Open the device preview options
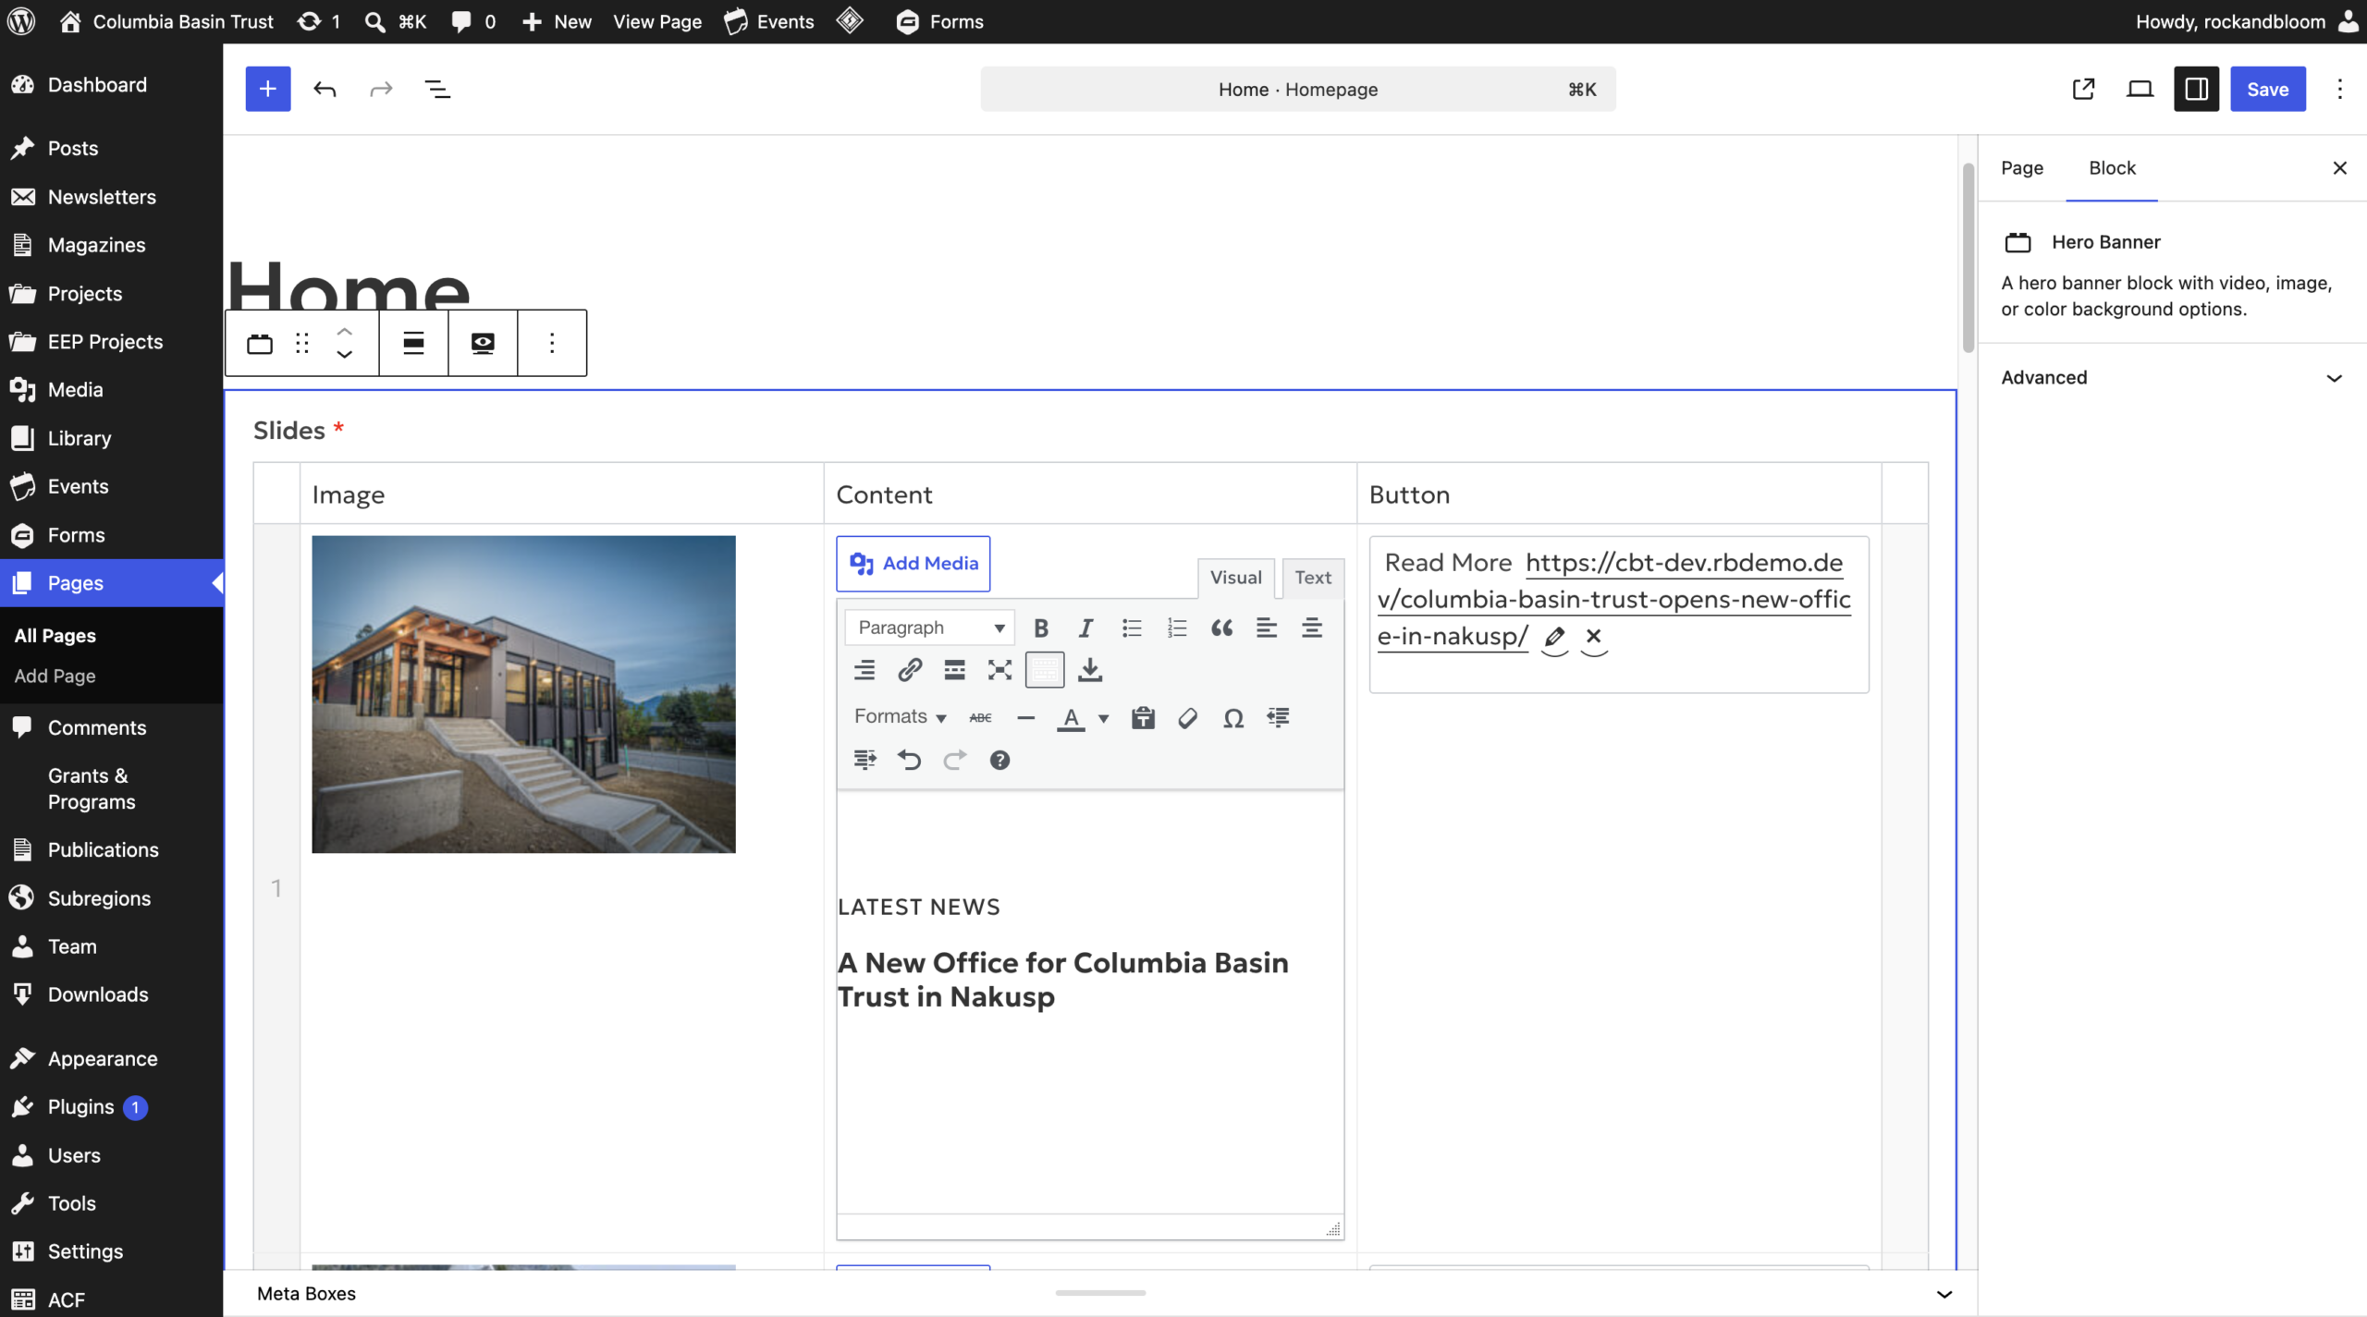This screenshot has width=2367, height=1317. click(x=2140, y=89)
